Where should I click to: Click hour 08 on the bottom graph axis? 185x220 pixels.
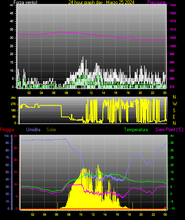(69, 214)
